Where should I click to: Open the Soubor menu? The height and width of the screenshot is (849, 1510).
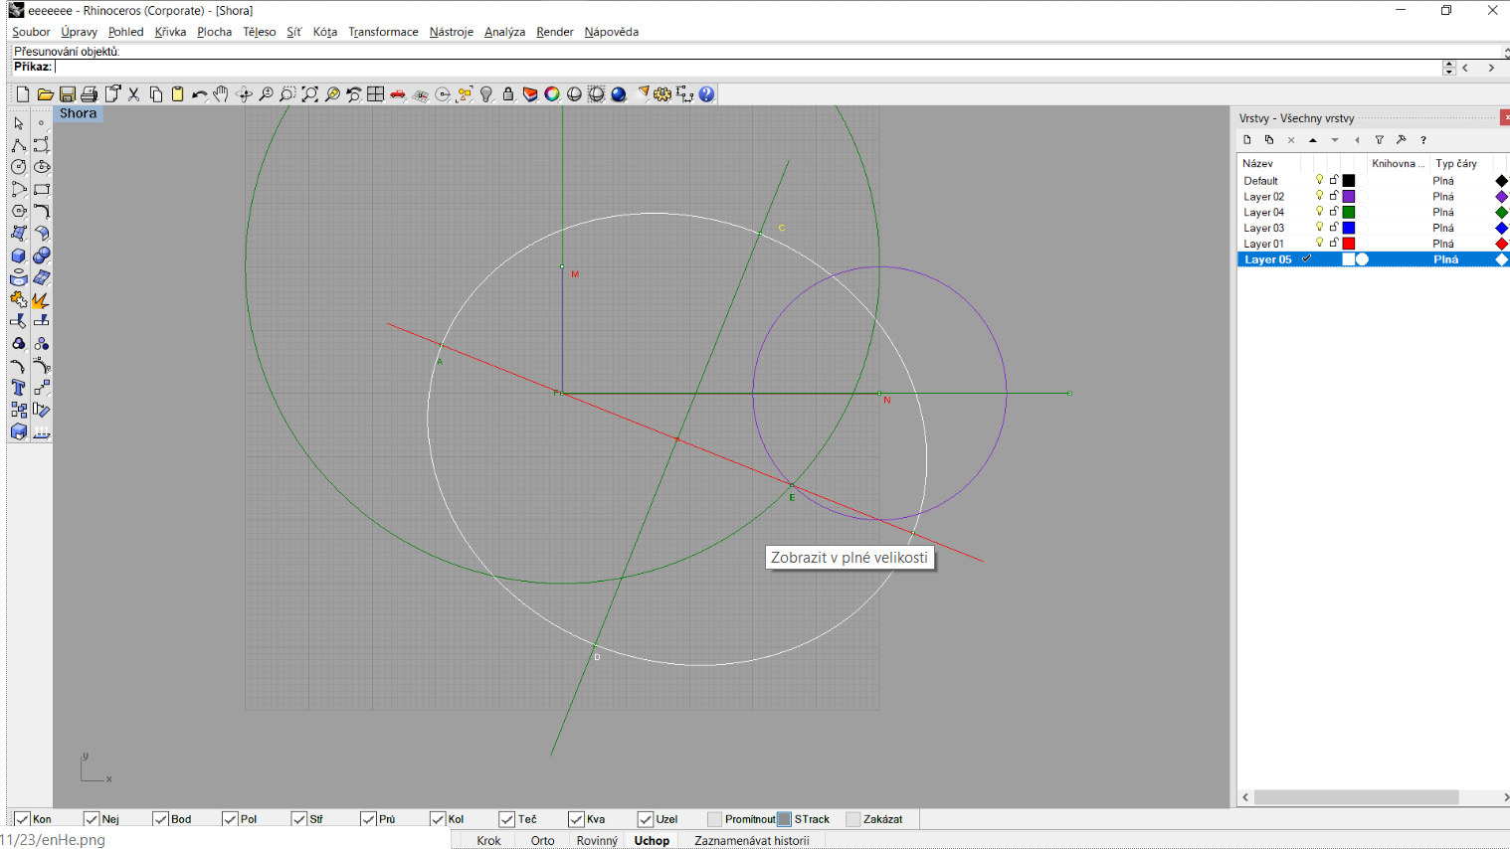coord(31,32)
